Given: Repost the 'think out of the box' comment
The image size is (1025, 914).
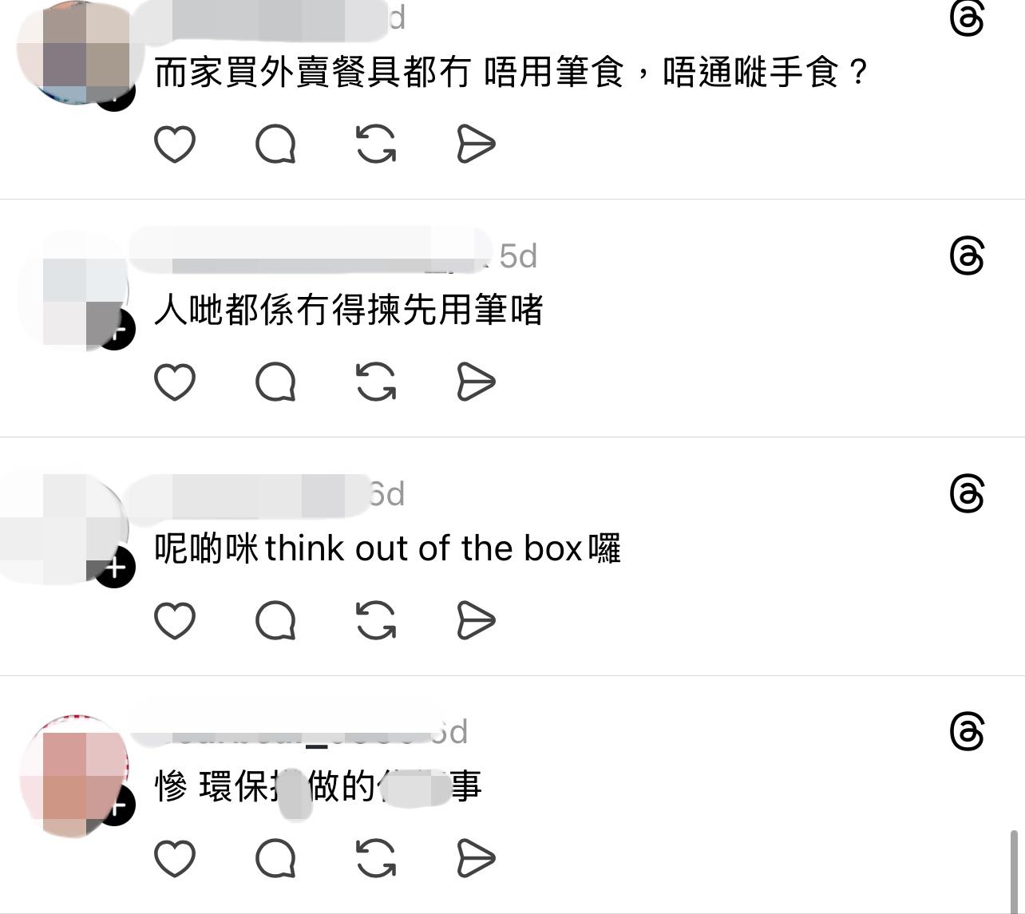Looking at the screenshot, I should (376, 620).
